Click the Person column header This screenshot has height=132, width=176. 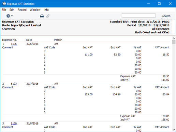(58, 40)
